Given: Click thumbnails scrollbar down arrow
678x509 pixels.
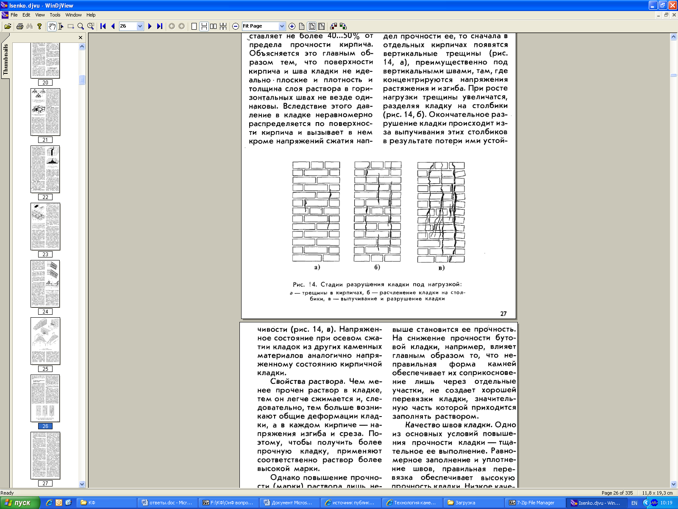Looking at the screenshot, I should 82,484.
